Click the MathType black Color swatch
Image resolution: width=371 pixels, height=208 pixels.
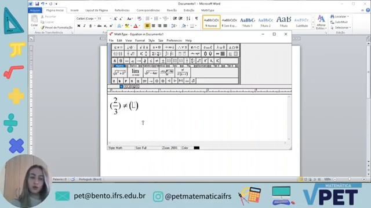click(197, 148)
